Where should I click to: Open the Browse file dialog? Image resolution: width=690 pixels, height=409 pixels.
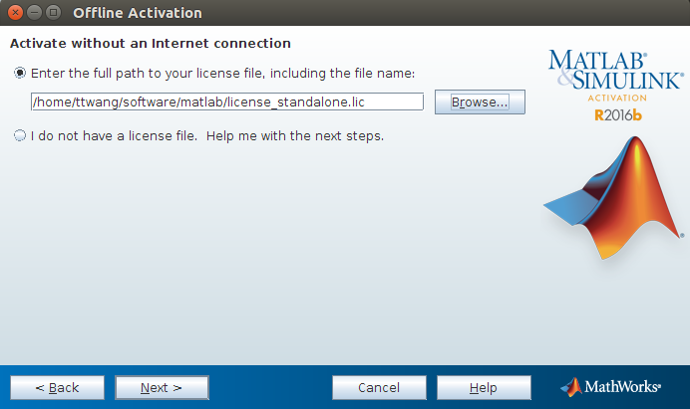[x=480, y=102]
